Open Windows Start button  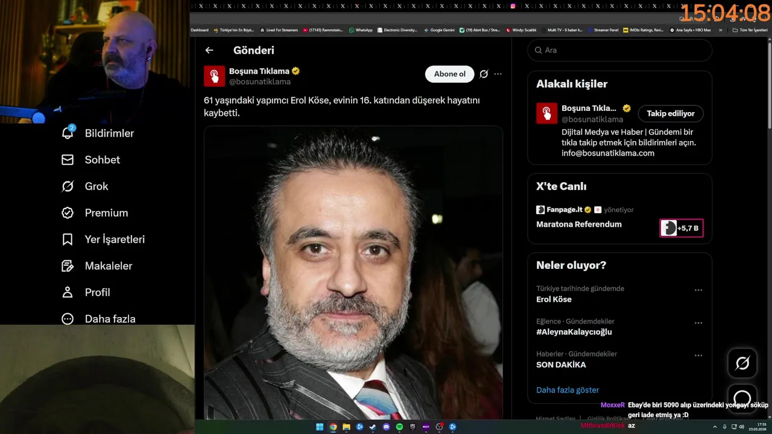(x=320, y=427)
